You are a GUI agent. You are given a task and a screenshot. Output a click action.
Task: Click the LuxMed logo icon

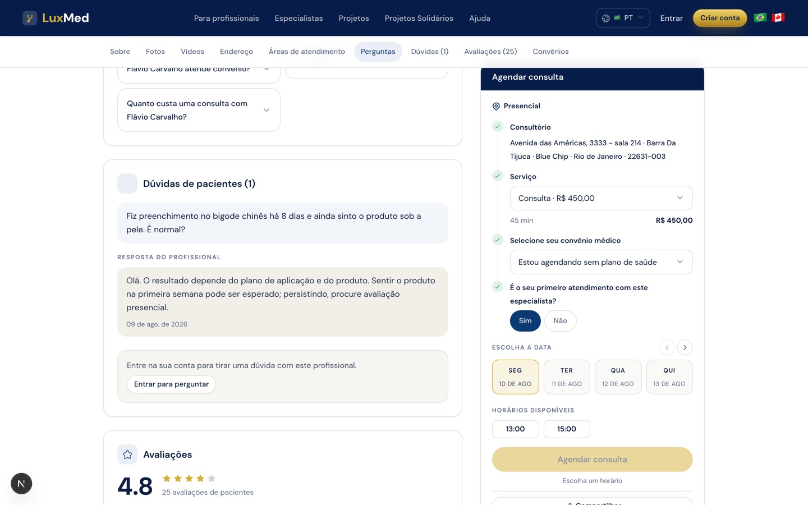(30, 18)
